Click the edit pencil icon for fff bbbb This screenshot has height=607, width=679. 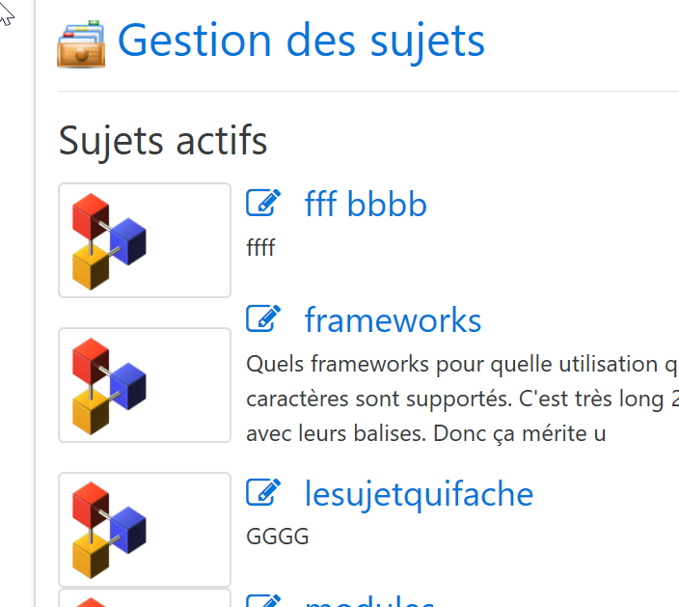pyautogui.click(x=263, y=203)
